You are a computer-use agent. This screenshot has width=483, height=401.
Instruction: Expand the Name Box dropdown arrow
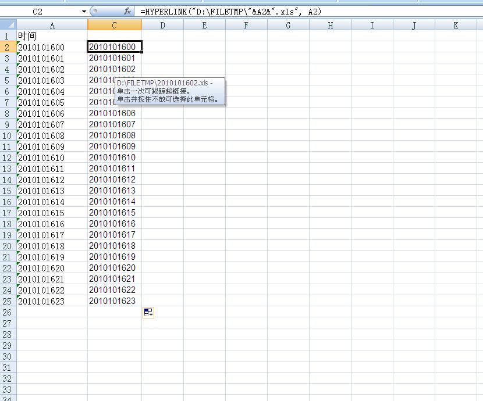84,11
